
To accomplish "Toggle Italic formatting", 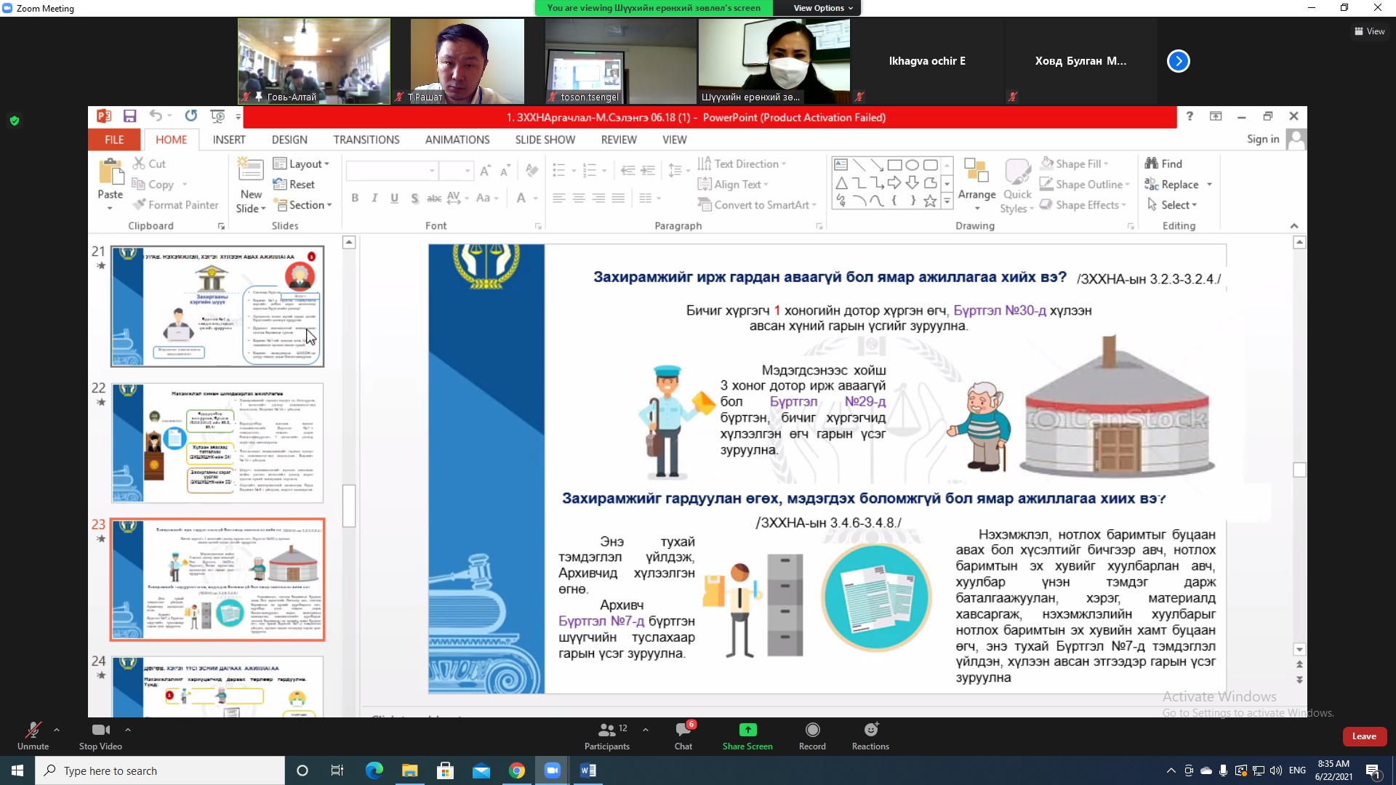I will click(x=374, y=198).
